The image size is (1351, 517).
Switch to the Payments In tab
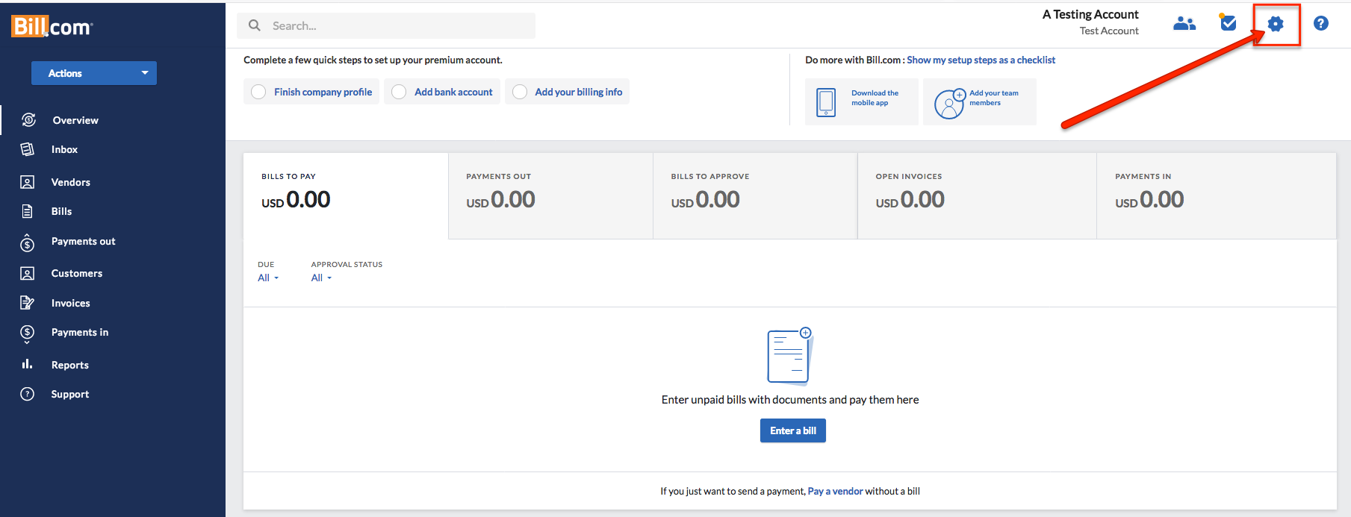[x=1217, y=195]
